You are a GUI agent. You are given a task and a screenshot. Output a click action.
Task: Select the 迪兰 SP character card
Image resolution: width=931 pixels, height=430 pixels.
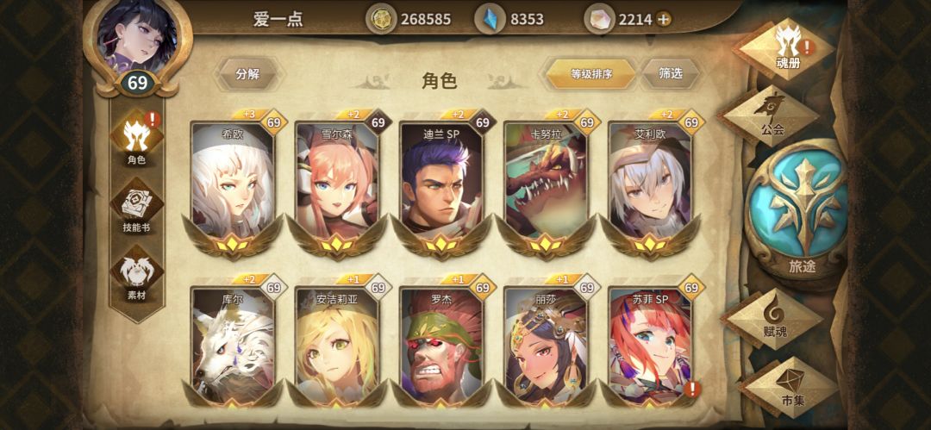tap(441, 185)
